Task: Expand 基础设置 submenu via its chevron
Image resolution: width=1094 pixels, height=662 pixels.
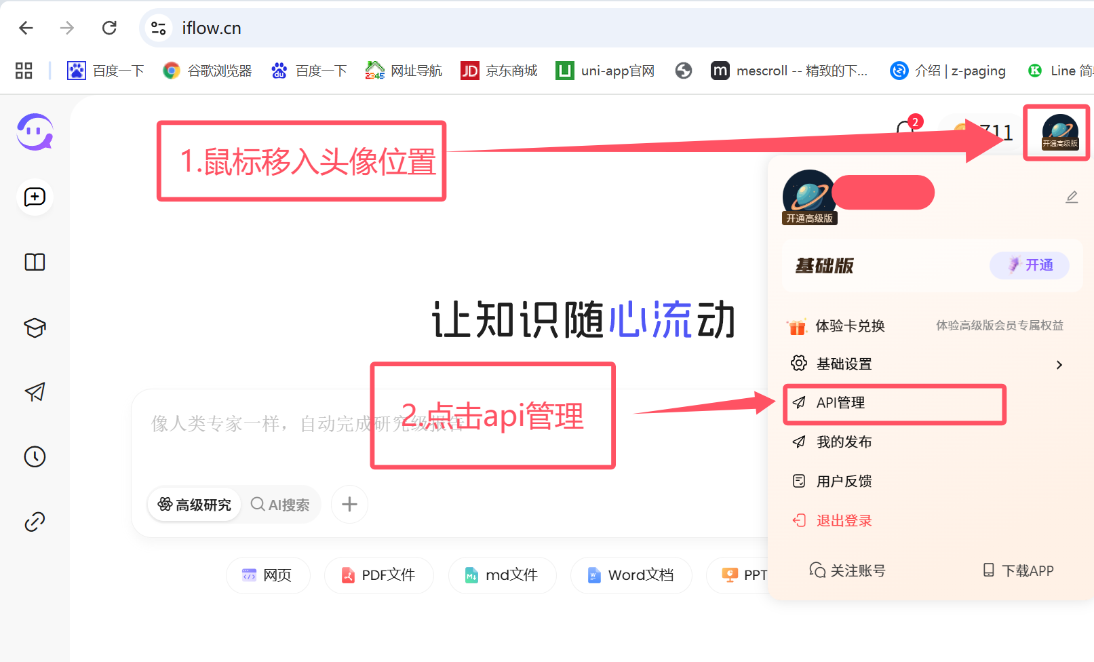Action: [1059, 364]
